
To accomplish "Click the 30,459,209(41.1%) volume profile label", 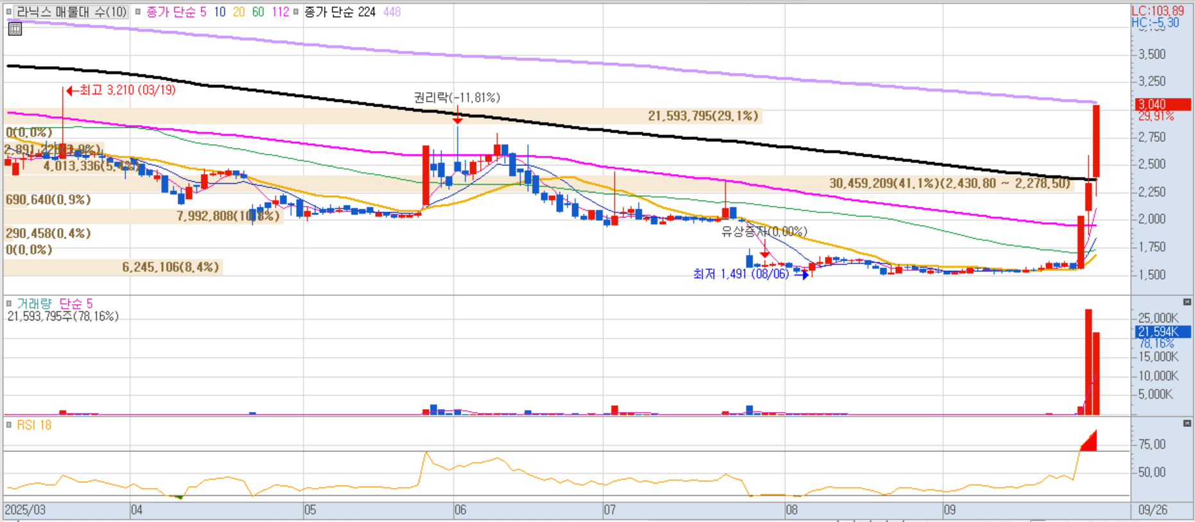I will pyautogui.click(x=950, y=184).
